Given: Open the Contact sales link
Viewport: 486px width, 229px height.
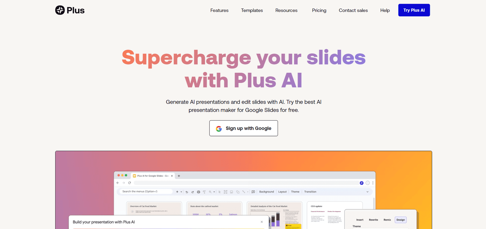Looking at the screenshot, I should tap(353, 10).
